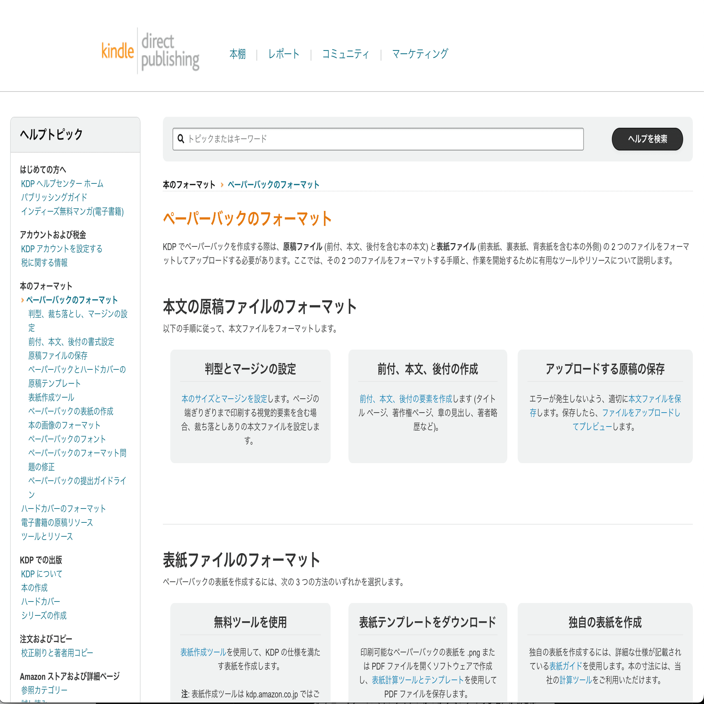This screenshot has height=704, width=704.
Task: Open the ペーパーバックのフォント sub-item
Action: click(67, 439)
